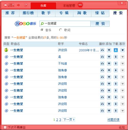Screen dimensions: 128x130
Task: Open the 专辑 tab
Action: coord(64,13)
